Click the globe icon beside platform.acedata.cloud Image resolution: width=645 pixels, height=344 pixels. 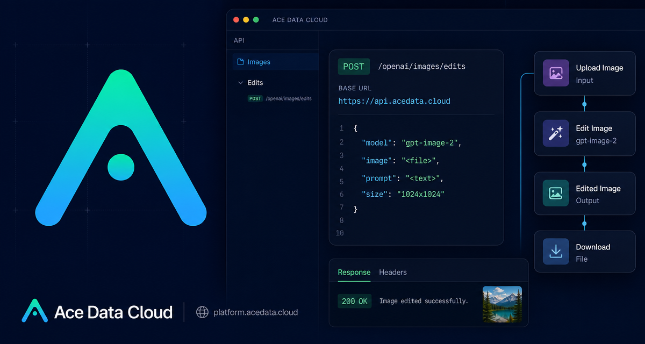pos(202,312)
